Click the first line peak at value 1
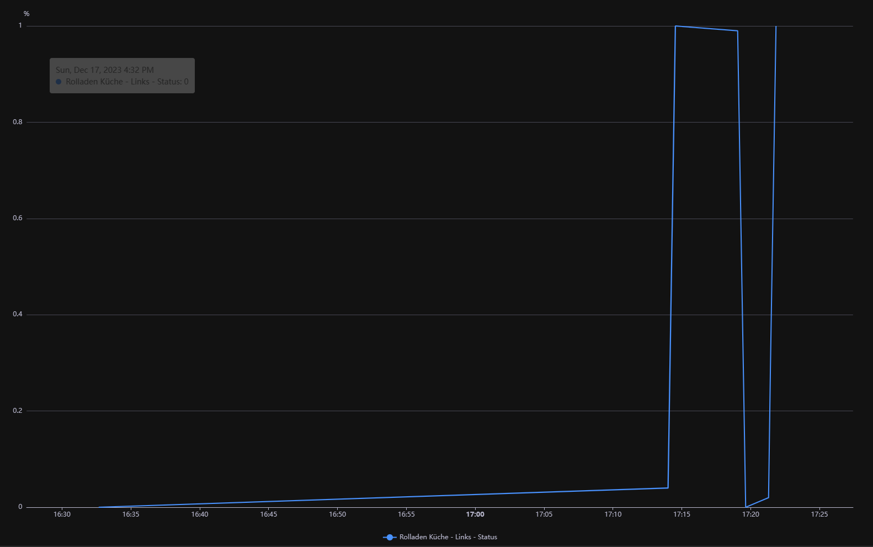Viewport: 873px width, 547px height. point(675,26)
